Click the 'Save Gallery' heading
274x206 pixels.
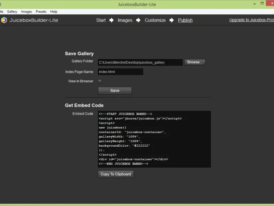click(x=79, y=54)
